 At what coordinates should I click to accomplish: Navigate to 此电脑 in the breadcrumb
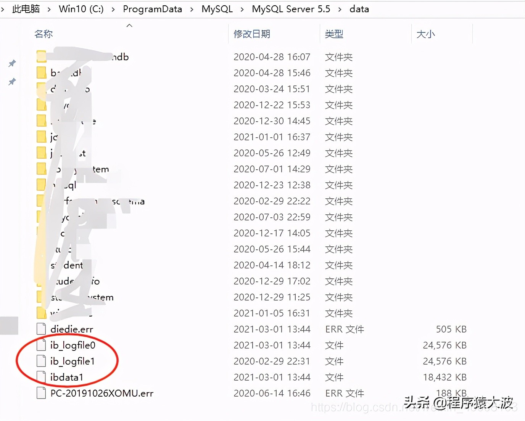coord(26,9)
